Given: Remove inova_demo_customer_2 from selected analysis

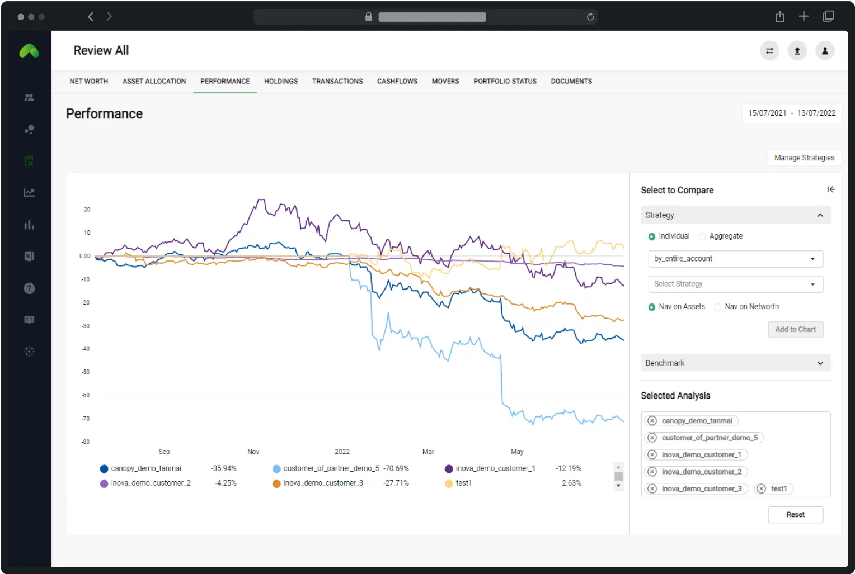Looking at the screenshot, I should (652, 472).
